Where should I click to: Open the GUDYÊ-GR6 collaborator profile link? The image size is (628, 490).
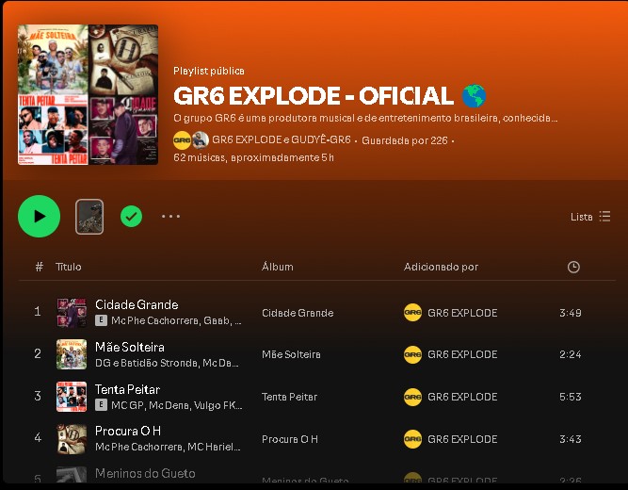tap(321, 140)
